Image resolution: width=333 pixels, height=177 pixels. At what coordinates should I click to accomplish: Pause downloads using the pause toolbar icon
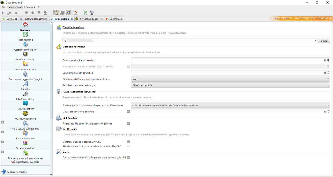[9, 13]
